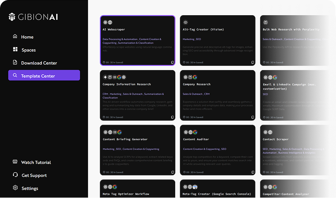
Task: Click copy icon on Content Auditor card
Action: click(x=253, y=172)
